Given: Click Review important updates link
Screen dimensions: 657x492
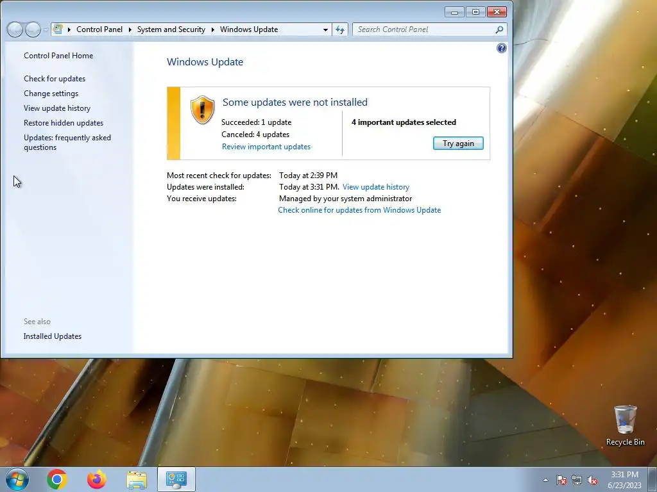Looking at the screenshot, I should pyautogui.click(x=266, y=147).
